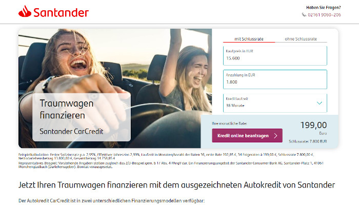
Task: Click the arrow icon on Kredit button
Action: [x=276, y=136]
